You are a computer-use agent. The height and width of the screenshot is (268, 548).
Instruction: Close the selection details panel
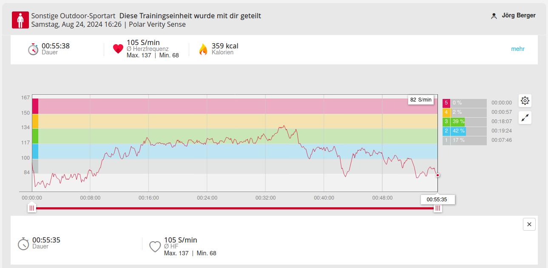tap(529, 224)
